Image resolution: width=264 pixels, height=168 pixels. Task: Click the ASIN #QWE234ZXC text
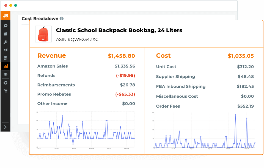[x=77, y=40]
